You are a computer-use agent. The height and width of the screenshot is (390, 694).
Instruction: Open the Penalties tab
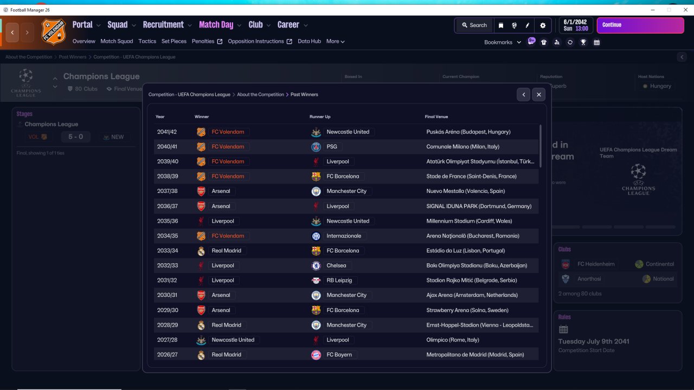pyautogui.click(x=203, y=42)
